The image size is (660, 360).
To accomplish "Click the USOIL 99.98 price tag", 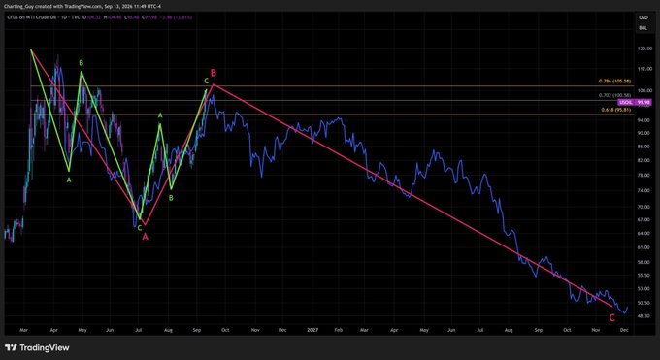I will click(x=635, y=102).
